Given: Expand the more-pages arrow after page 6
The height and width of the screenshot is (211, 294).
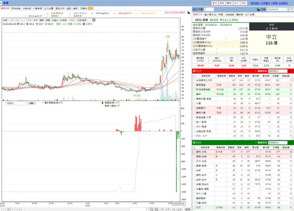Looking at the screenshot, I should [23, 209].
